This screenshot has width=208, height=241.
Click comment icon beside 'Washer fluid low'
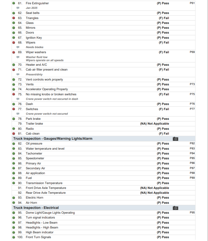pyautogui.click(x=18, y=57)
